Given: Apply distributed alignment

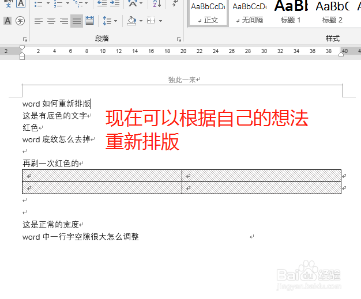Looking at the screenshot, I should (89, 21).
